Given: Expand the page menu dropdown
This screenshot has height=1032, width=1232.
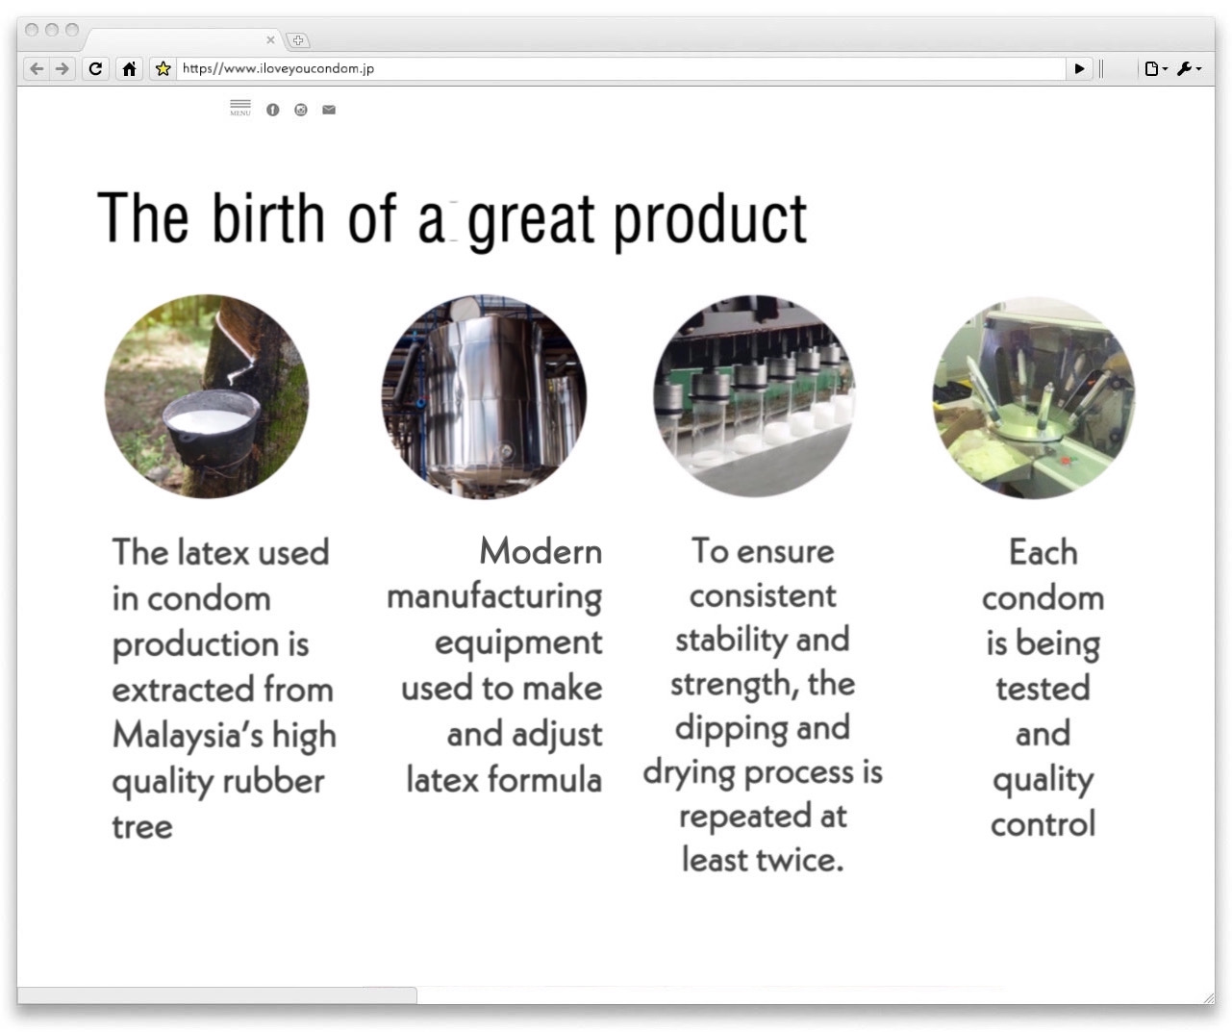Looking at the screenshot, I should pos(1155,68).
